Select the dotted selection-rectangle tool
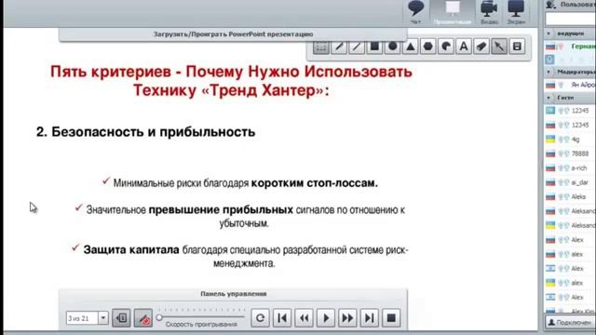 click(320, 47)
